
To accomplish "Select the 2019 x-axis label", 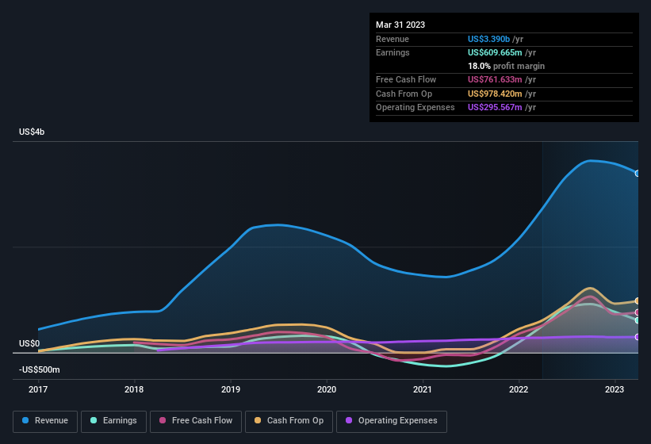I will click(231, 389).
